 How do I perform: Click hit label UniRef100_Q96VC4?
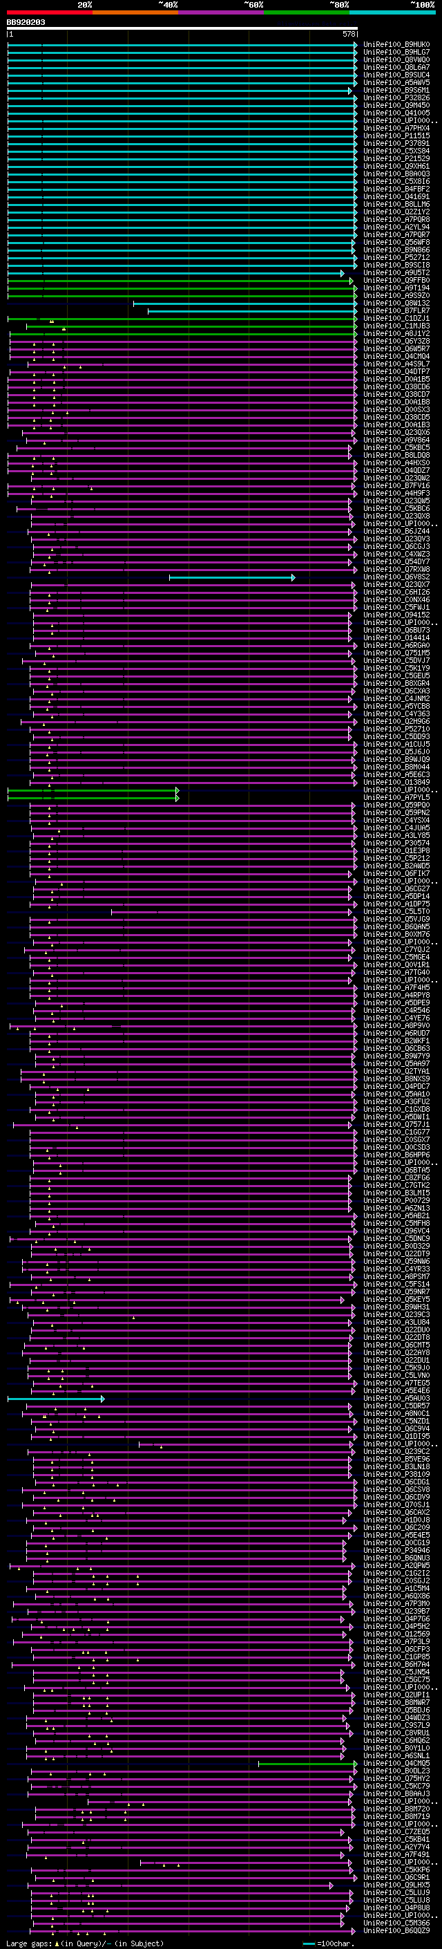396,1232
